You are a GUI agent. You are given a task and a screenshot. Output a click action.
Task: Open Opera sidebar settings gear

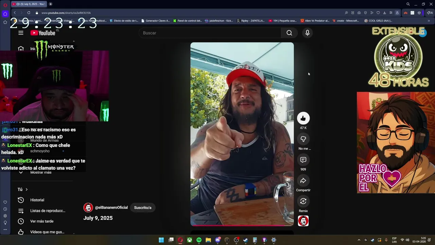(x=5, y=216)
